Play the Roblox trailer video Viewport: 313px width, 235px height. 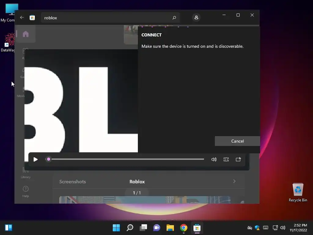(x=35, y=159)
